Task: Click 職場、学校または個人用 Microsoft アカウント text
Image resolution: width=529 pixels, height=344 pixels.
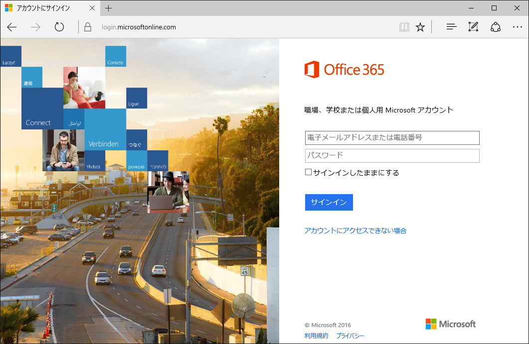Action: pos(379,110)
